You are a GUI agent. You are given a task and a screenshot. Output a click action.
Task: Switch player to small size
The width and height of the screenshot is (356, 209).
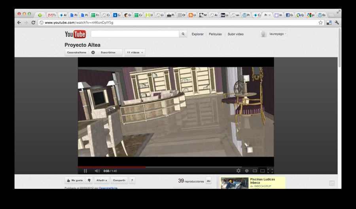click(x=255, y=171)
